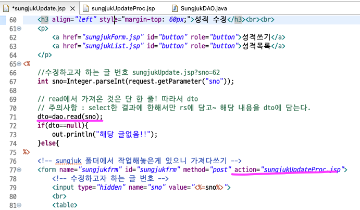Viewport: 360px width, 210px height.
Task: Click the <table> tag on line 81
Action: pos(65,205)
